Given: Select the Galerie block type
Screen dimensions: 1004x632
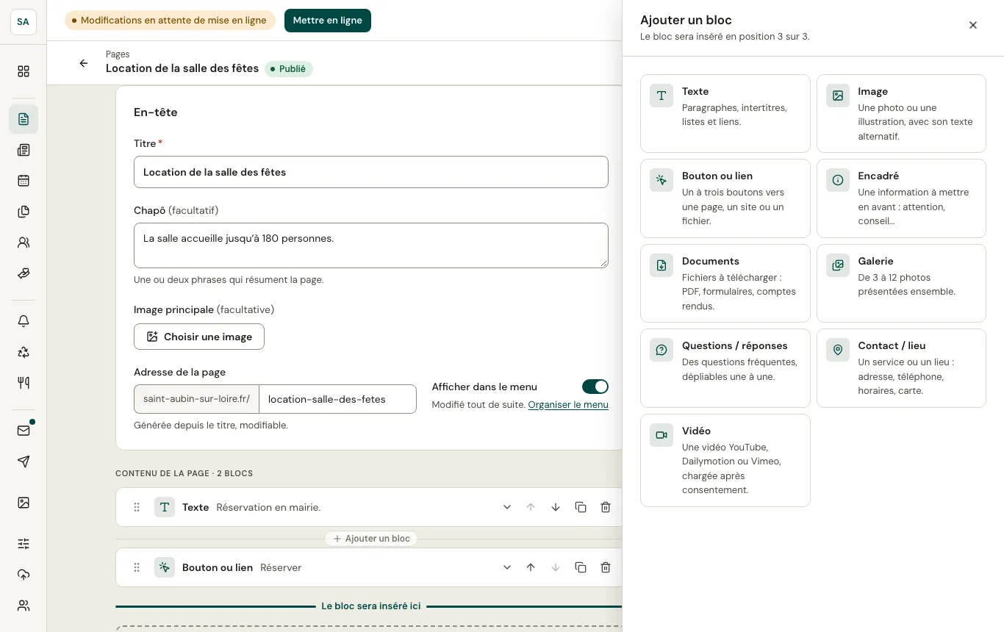Looking at the screenshot, I should (901, 283).
